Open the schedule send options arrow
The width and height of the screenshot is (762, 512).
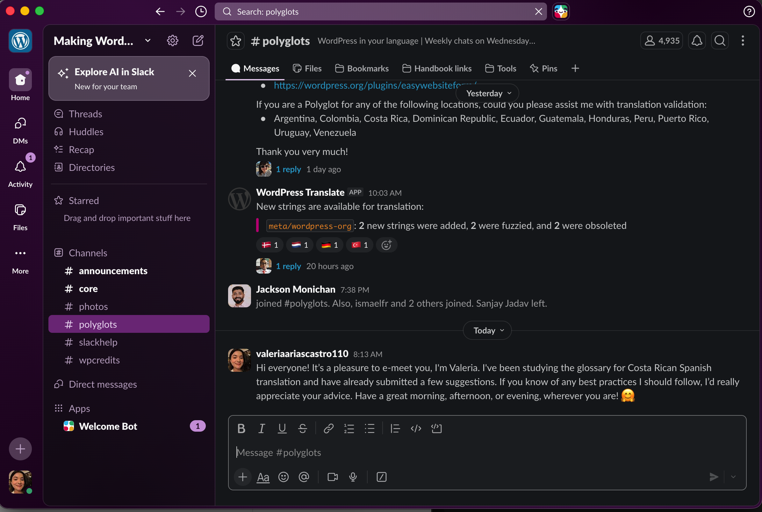click(733, 477)
